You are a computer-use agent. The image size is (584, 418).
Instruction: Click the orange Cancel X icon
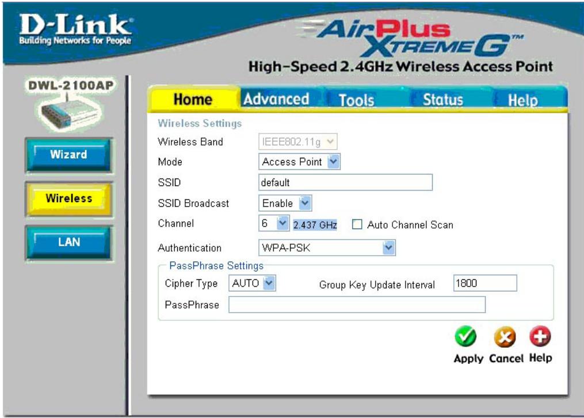pos(505,337)
